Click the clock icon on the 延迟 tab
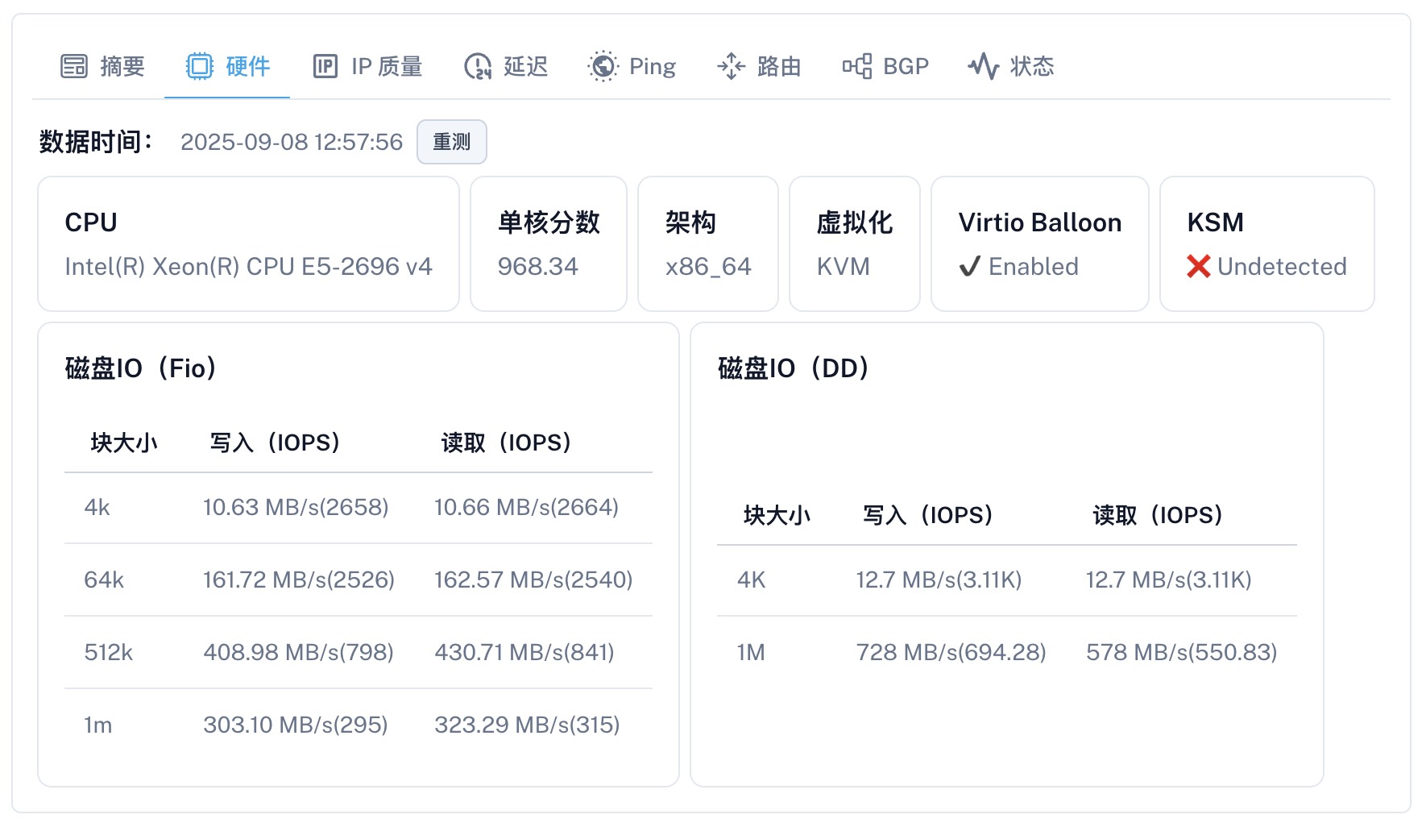Image resolution: width=1426 pixels, height=827 pixels. tap(477, 66)
